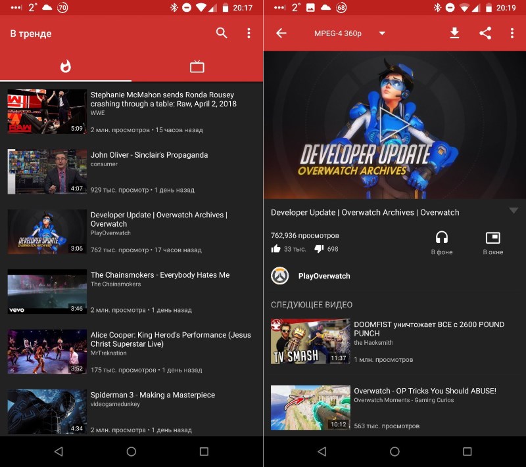
Task: Open Spiderman 3 Making a Masterpiece thumbnail
Action: coord(47,411)
